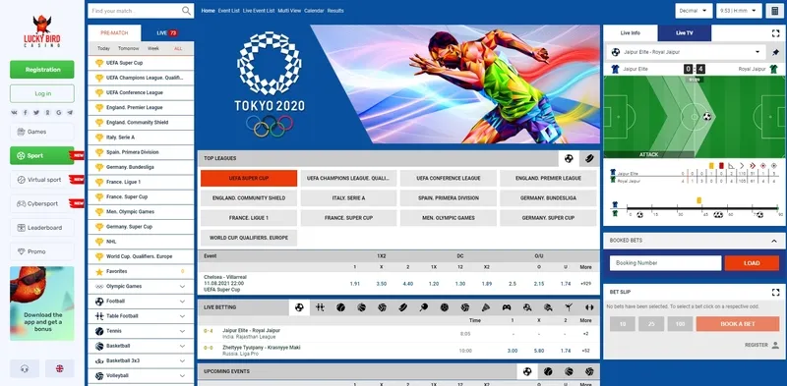The width and height of the screenshot is (787, 386).
Task: Select dumbbell icon in Live Betting bar
Action: click(x=589, y=307)
